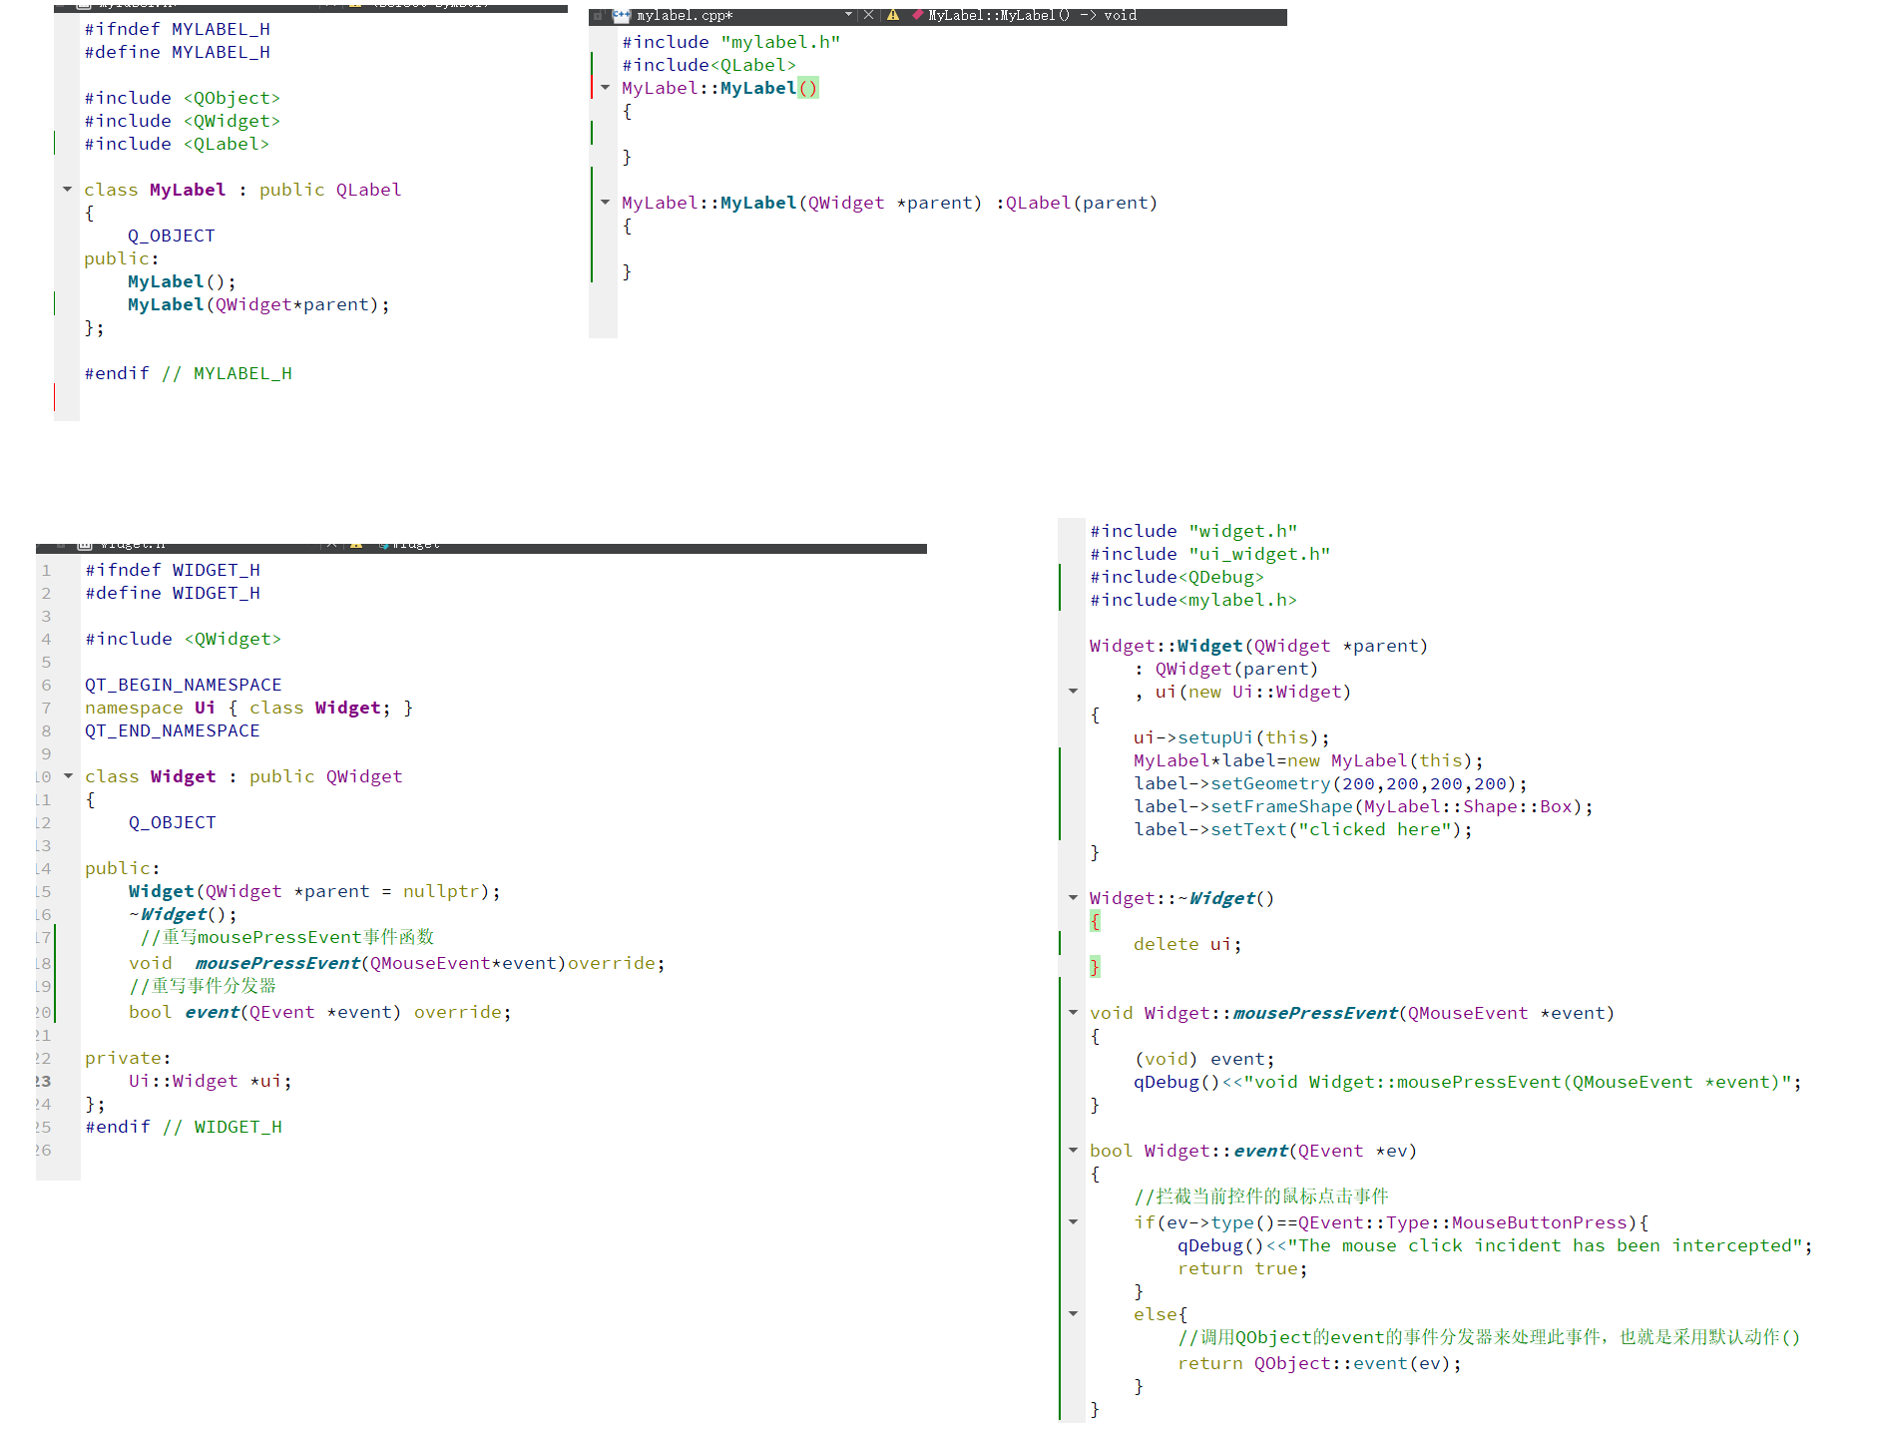Open the MyLabel::MyLabel() -> void symbol selector
This screenshot has height=1441, width=1877.
tap(1032, 15)
